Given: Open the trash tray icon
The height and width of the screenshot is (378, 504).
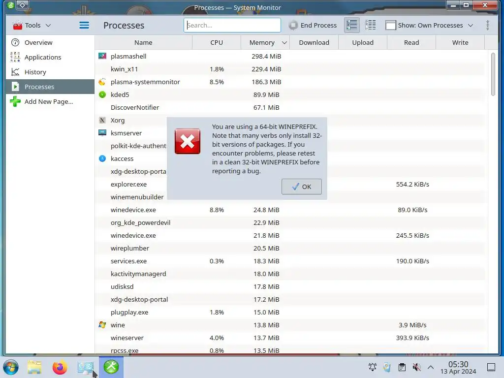Looking at the screenshot, I should point(387,367).
